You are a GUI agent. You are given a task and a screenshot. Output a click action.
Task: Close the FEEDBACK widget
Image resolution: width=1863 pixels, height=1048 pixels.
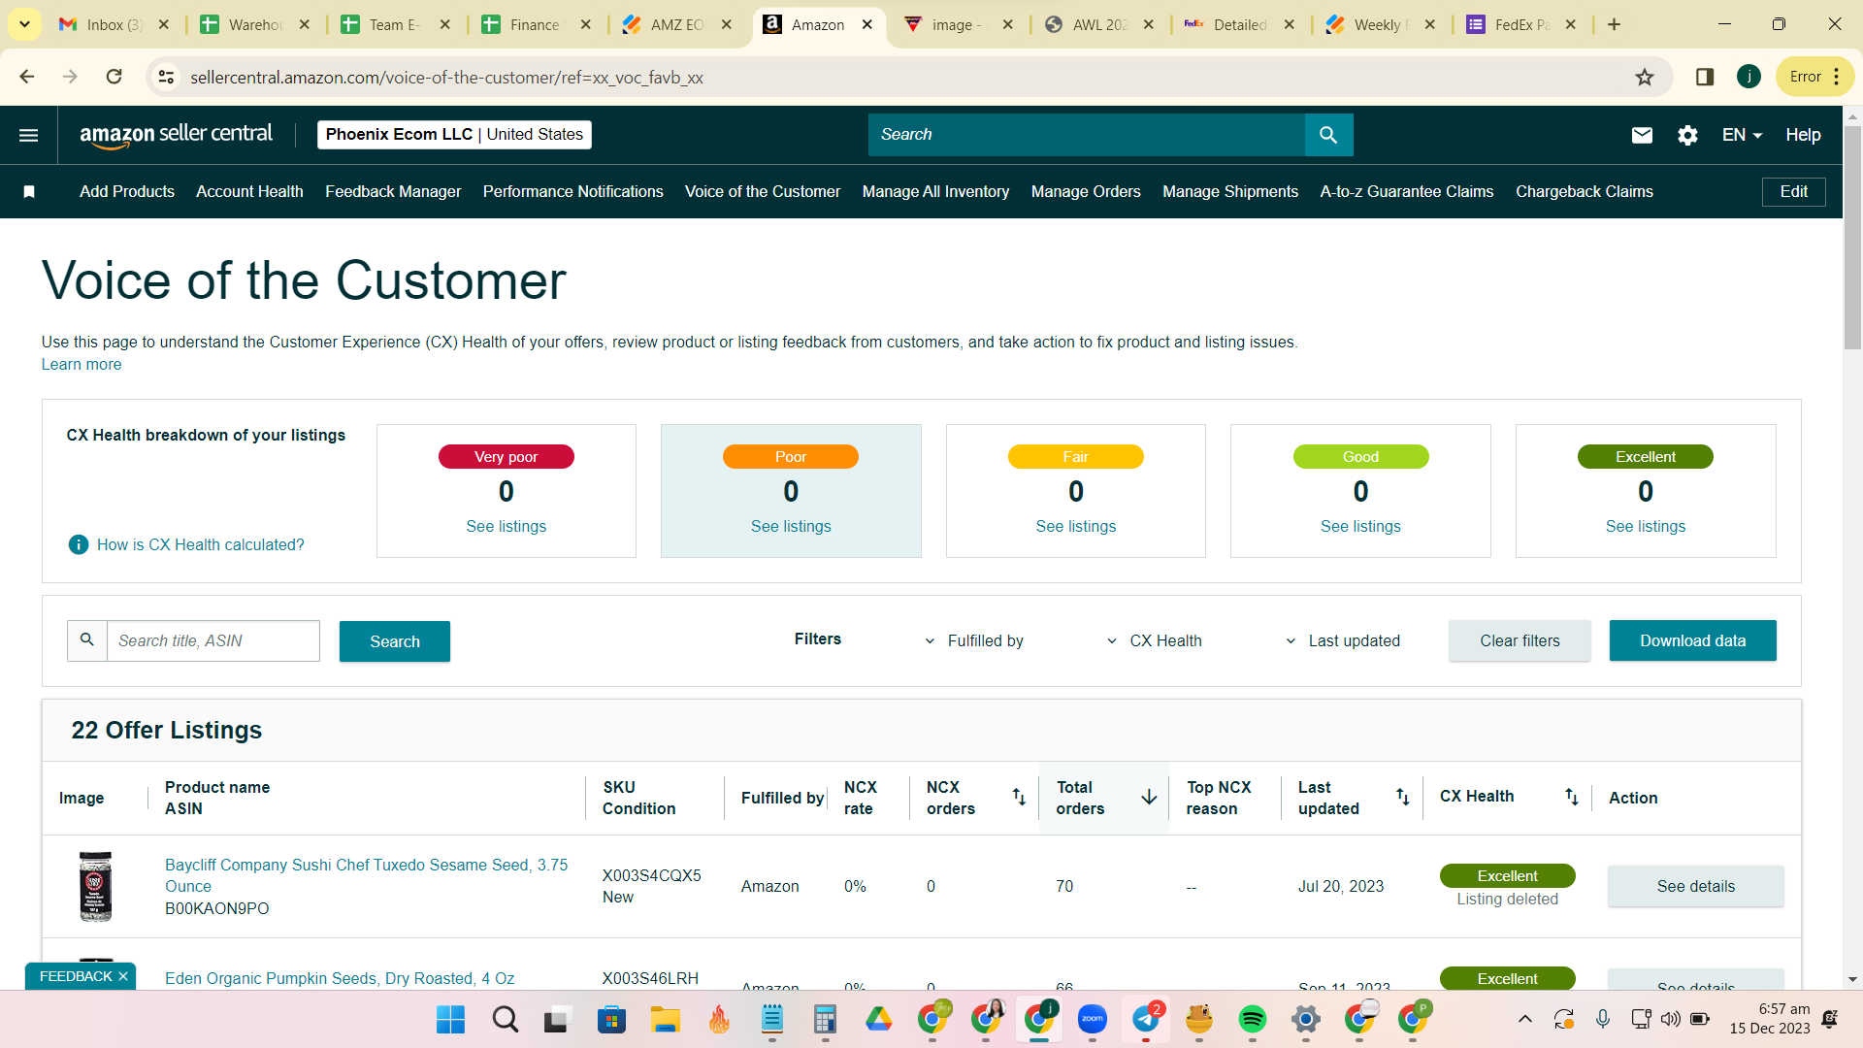click(x=123, y=976)
